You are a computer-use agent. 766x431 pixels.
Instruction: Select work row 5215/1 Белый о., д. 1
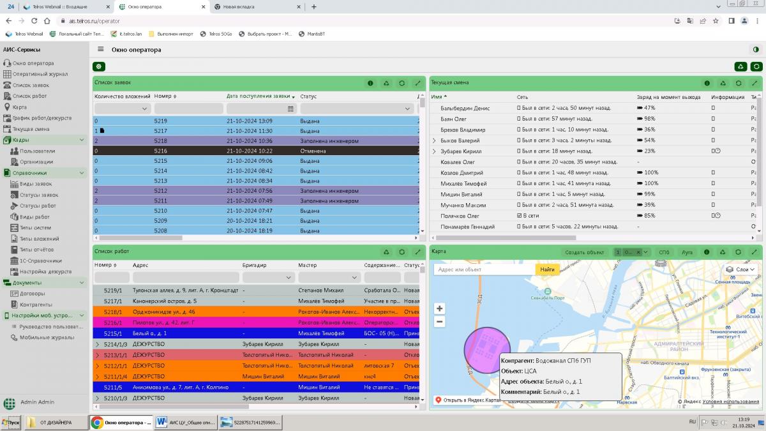(x=255, y=333)
